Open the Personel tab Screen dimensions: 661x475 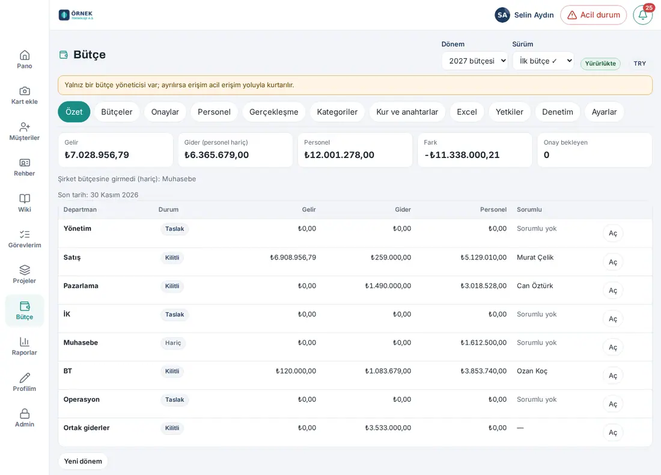(x=214, y=112)
